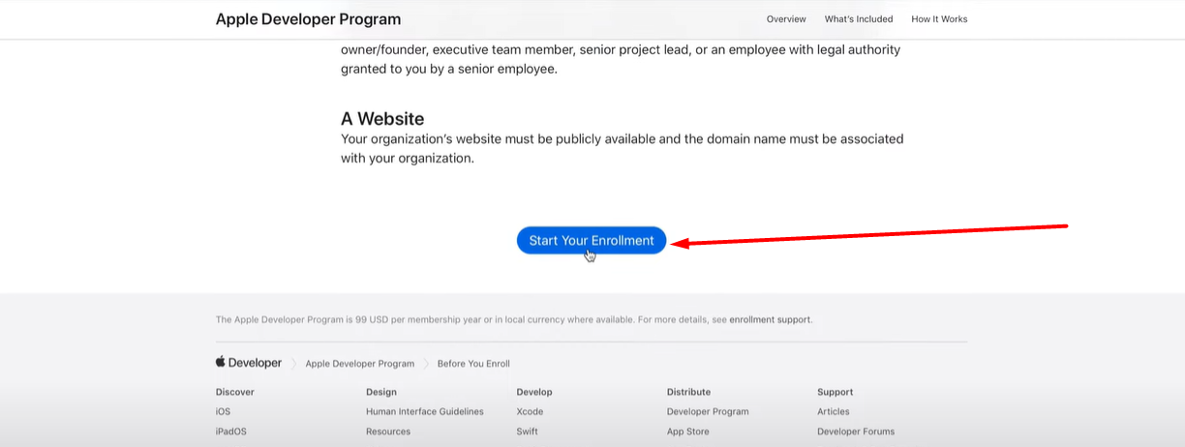Open Articles under Support
Viewport: 1185px width, 447px height.
coord(833,411)
